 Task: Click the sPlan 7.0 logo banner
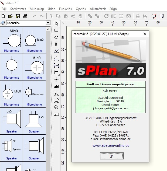(x=111, y=70)
